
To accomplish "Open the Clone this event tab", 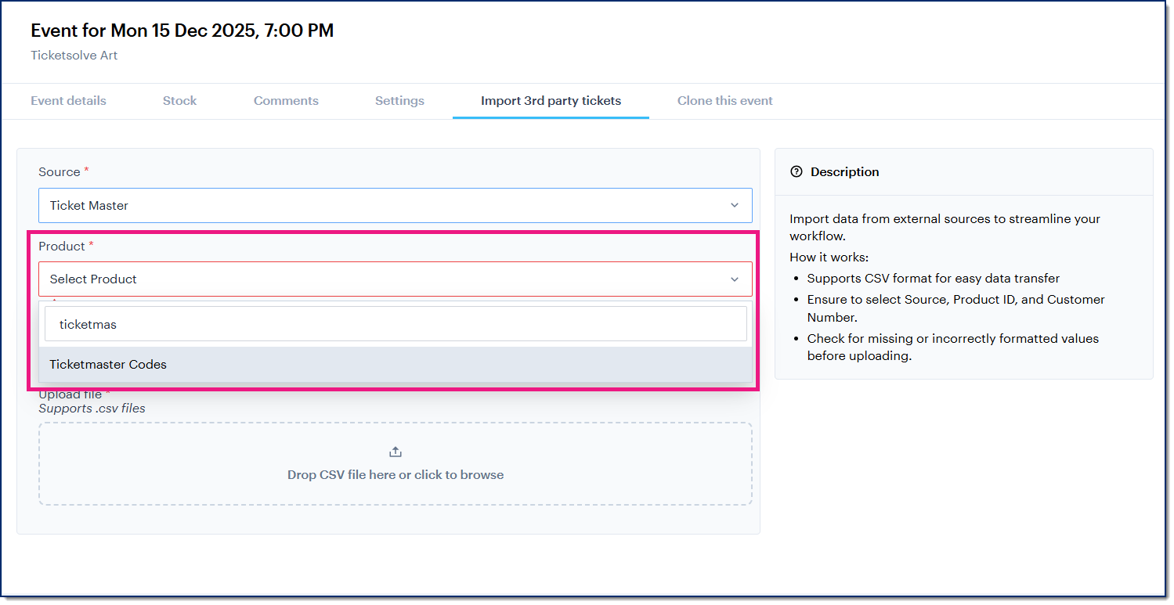I will tap(724, 101).
